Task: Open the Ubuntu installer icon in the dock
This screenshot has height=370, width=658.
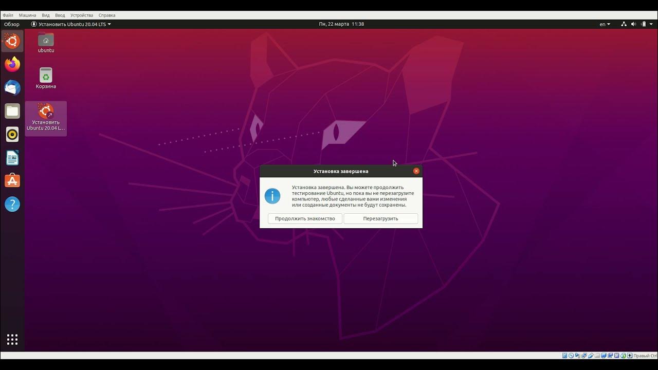Action: (12, 41)
